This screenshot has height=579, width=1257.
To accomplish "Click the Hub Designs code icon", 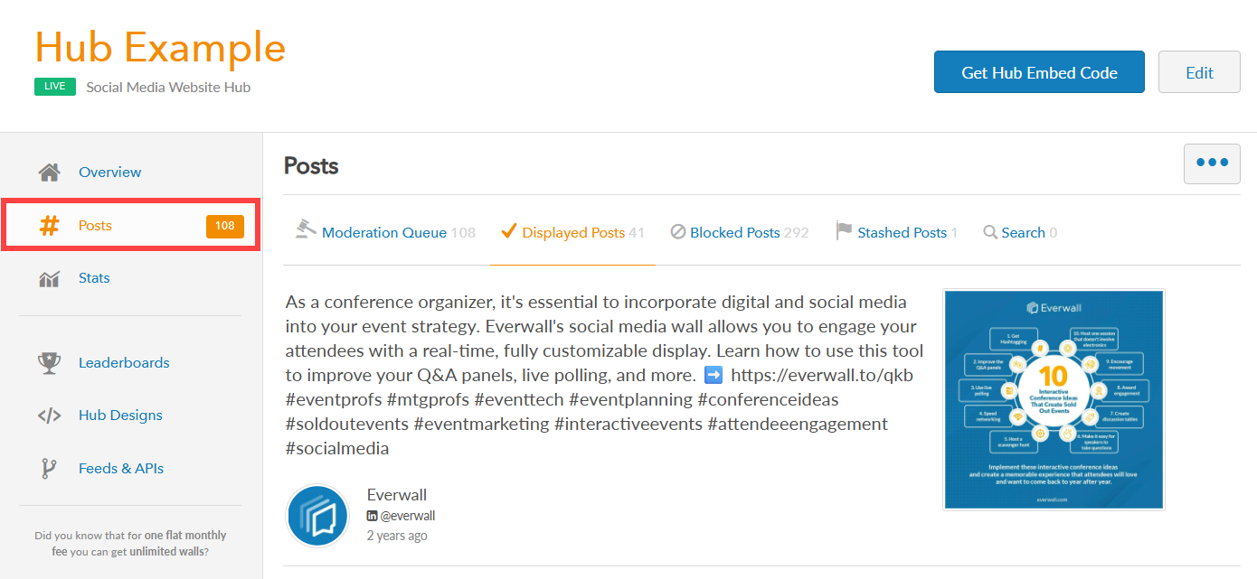I will tap(49, 416).
